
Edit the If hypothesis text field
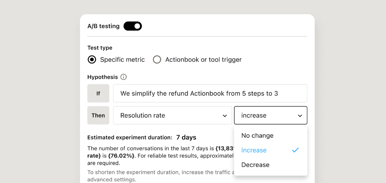coord(210,93)
